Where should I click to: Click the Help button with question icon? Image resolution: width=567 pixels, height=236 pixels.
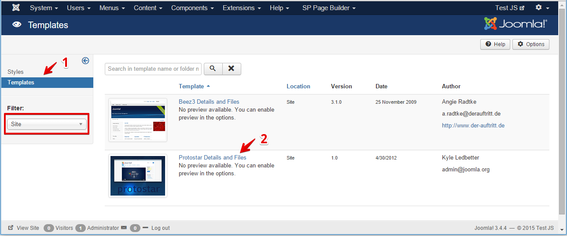click(x=495, y=44)
